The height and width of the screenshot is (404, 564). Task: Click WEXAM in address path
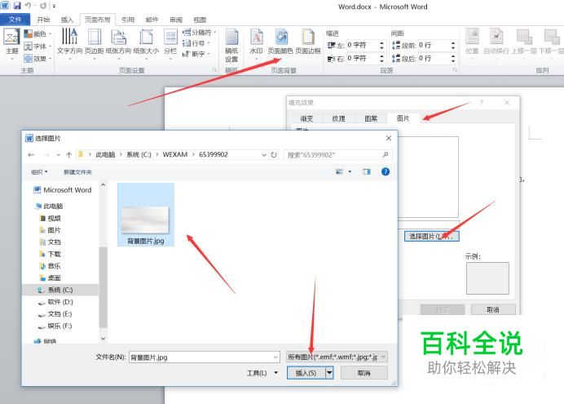point(174,154)
